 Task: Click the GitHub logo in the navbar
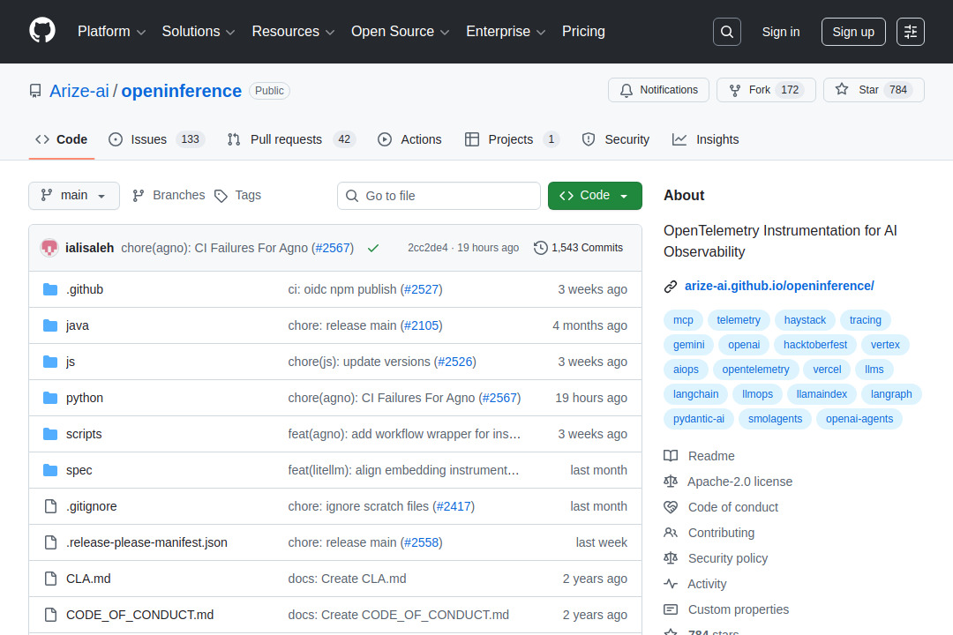(x=41, y=32)
